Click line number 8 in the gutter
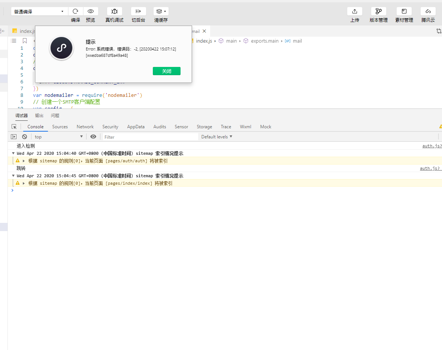 [22, 95]
